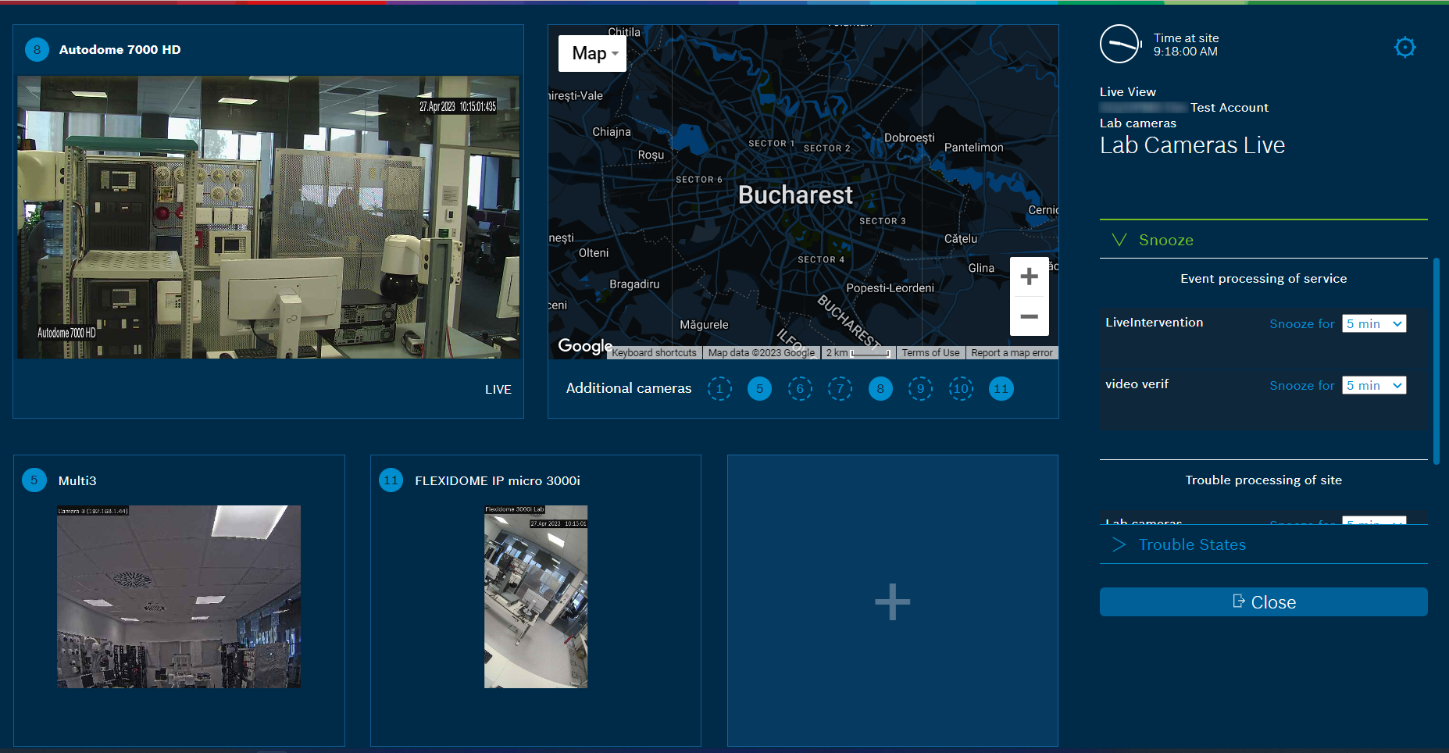Open the Map type dropdown

(x=593, y=53)
